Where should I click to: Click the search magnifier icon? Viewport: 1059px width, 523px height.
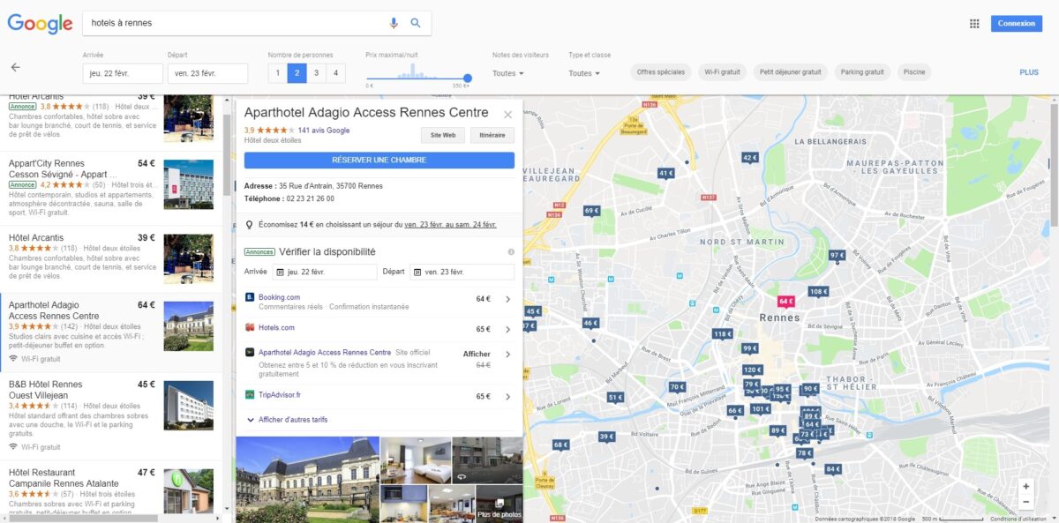tap(416, 23)
